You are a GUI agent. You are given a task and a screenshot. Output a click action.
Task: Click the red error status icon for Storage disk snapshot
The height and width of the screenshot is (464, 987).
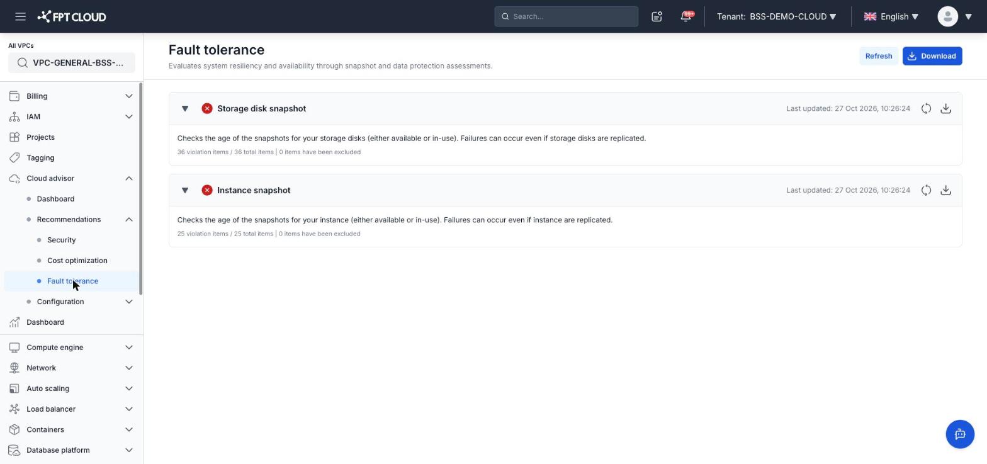coord(207,108)
